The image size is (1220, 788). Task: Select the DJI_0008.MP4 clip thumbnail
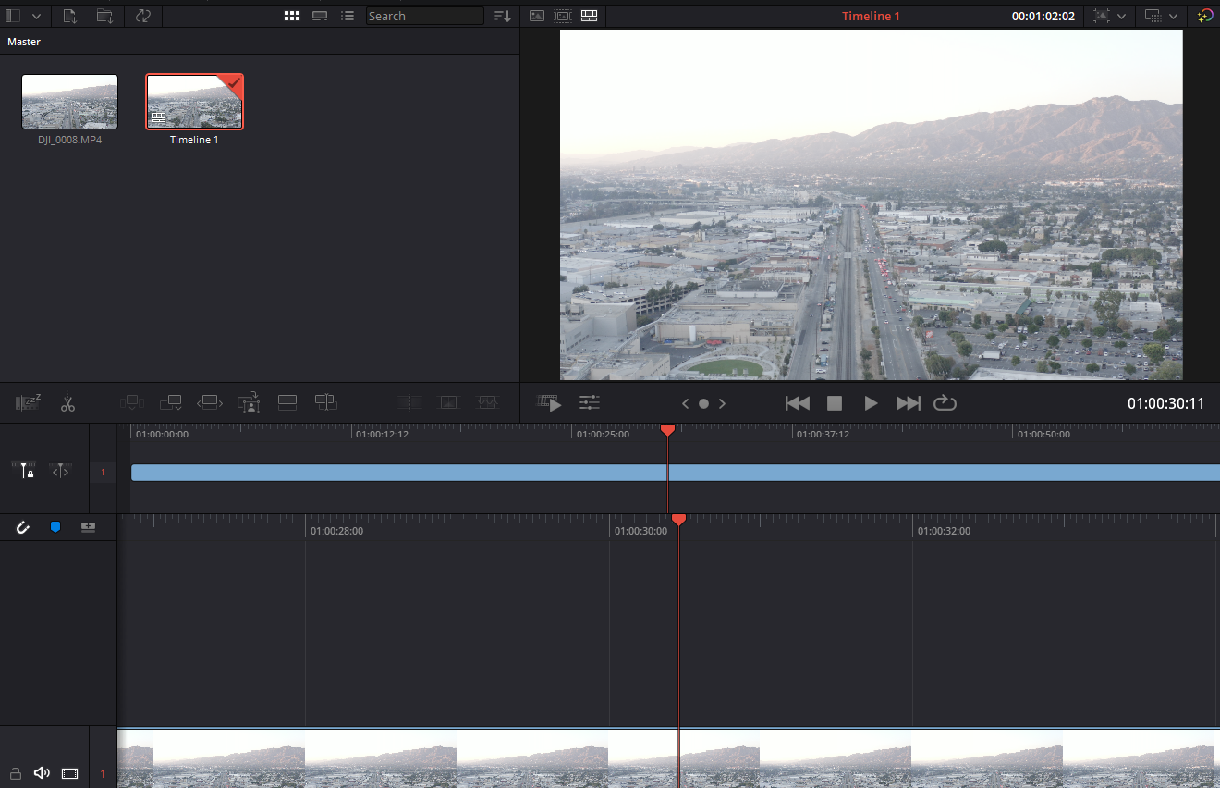(69, 102)
